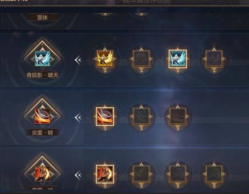Choose third locked variant in 炎雷·转 row

[178, 117]
